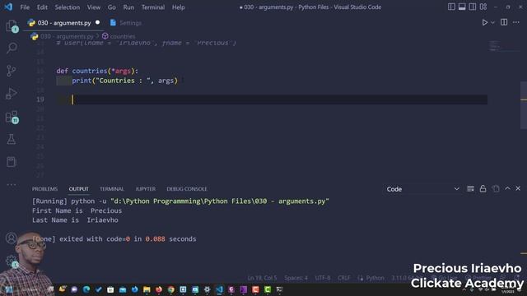Switch to the Settings editor tab

point(126,23)
